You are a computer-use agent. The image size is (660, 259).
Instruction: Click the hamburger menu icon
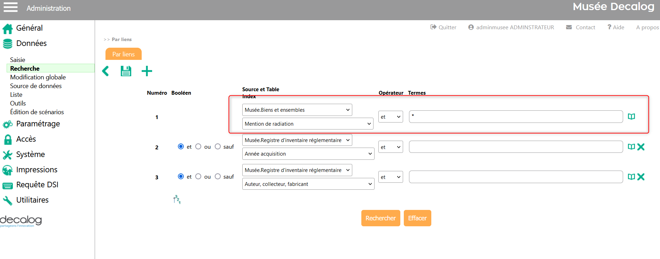10,7
